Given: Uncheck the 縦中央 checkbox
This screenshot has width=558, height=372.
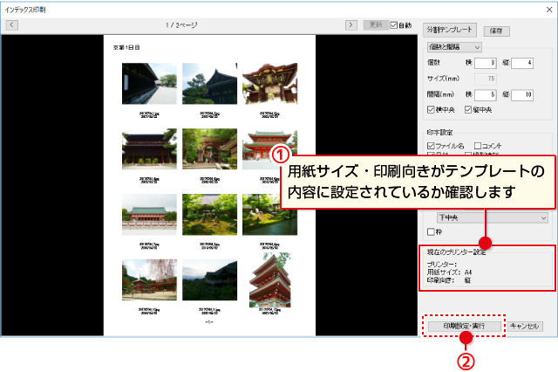Looking at the screenshot, I should coord(469,110).
